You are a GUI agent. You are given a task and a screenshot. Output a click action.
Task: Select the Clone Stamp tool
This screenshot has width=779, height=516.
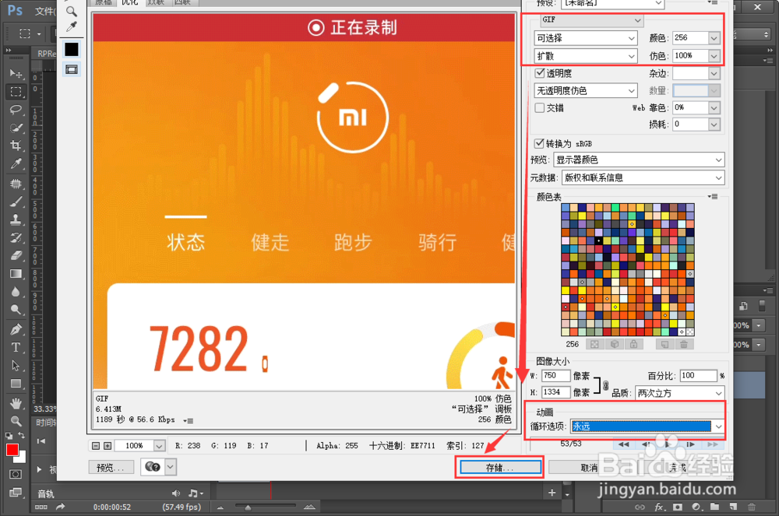pos(16,219)
